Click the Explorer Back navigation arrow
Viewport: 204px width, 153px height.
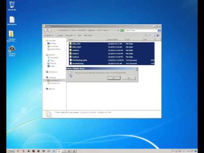click(x=46, y=31)
